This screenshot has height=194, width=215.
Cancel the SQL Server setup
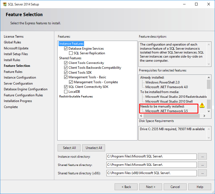(x=175, y=187)
